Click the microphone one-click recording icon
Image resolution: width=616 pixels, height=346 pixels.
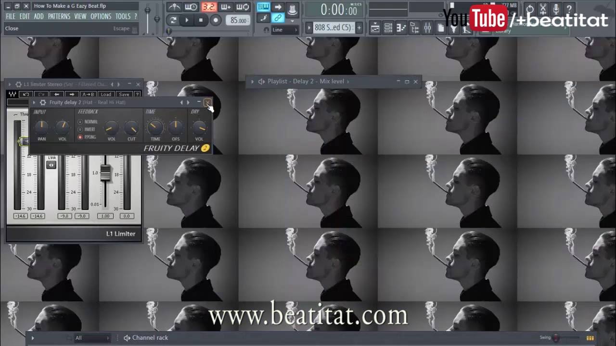[x=556, y=9]
